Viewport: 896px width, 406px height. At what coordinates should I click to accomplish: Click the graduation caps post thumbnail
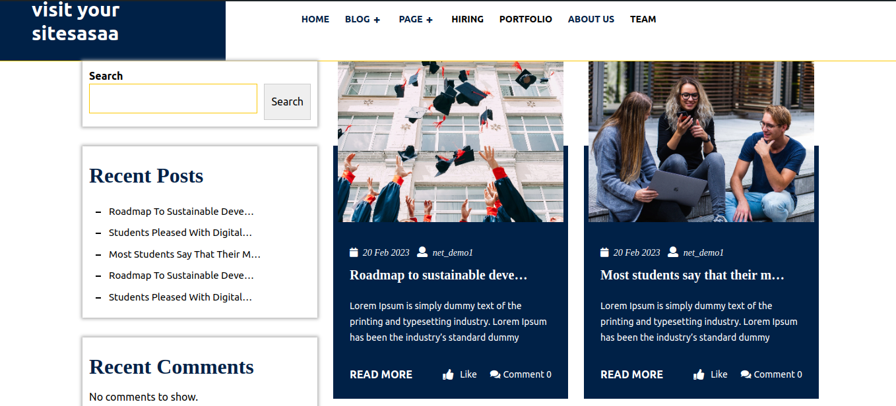pos(450,141)
